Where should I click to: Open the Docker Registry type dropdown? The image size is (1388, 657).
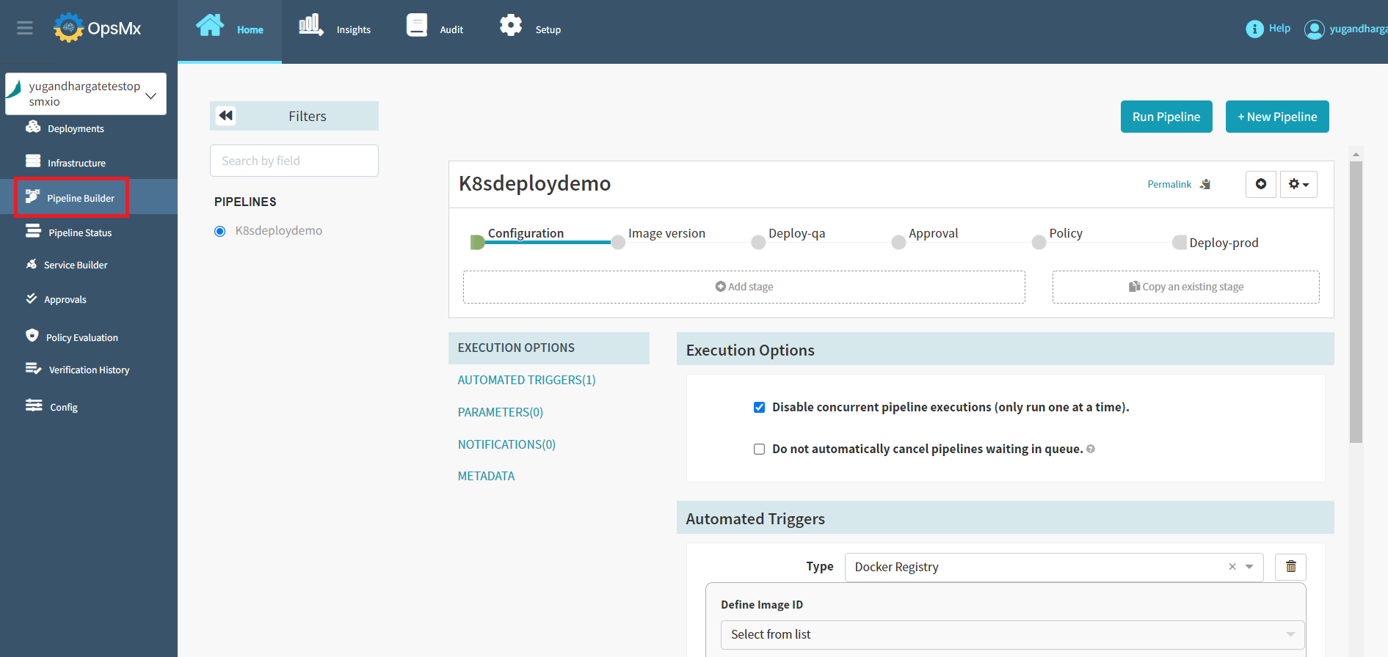pos(1249,567)
